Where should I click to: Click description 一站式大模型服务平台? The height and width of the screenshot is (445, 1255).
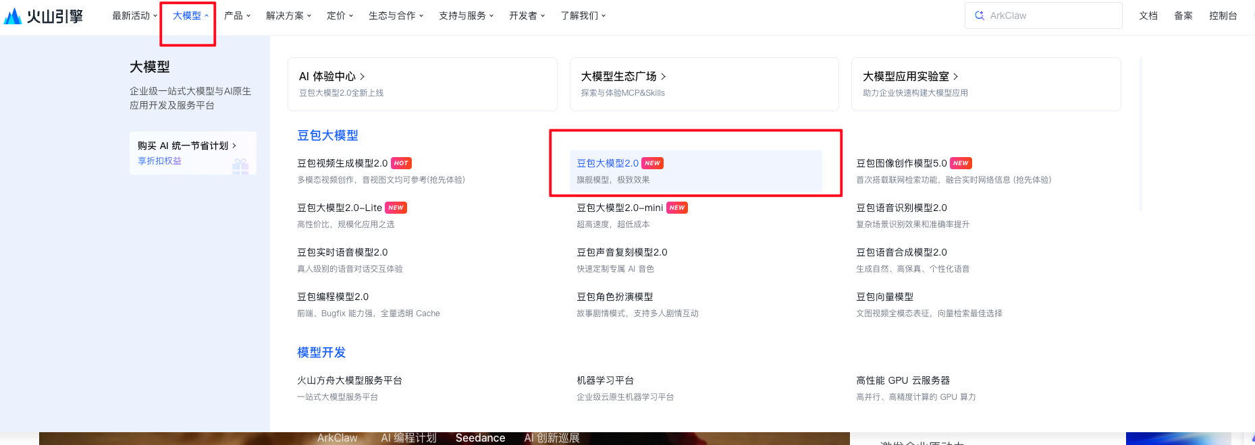coord(338,397)
